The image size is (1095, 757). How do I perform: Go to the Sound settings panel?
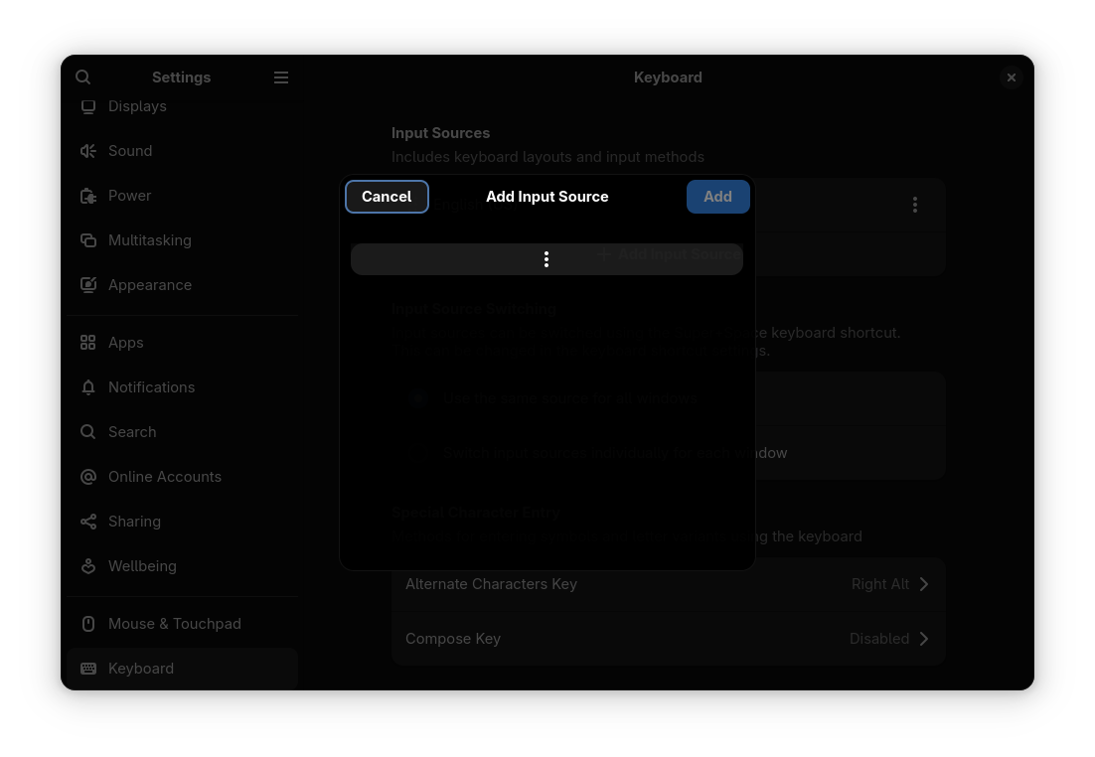pyautogui.click(x=182, y=151)
